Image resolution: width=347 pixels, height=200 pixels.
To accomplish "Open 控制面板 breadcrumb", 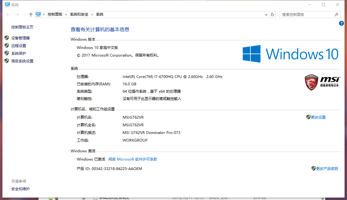I will click(x=55, y=14).
